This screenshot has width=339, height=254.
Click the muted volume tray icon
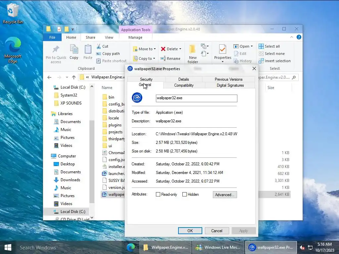tap(302, 247)
